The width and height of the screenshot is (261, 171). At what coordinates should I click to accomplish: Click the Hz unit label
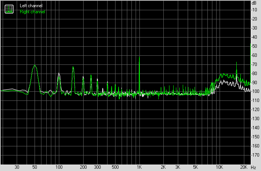click(x=253, y=167)
